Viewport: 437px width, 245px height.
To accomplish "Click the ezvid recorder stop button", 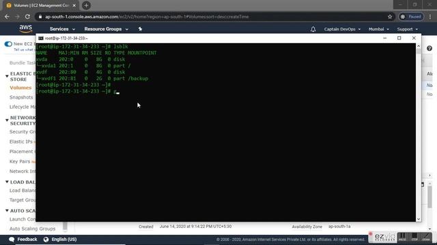I will coord(414,237).
